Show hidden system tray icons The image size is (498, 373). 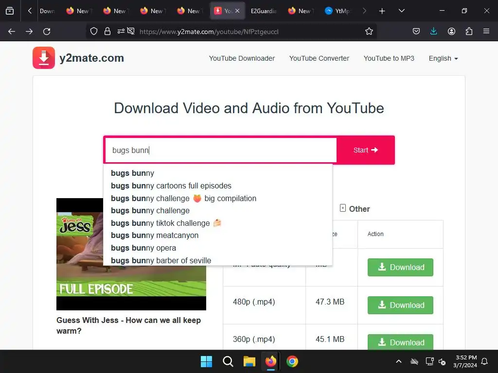[x=399, y=361]
